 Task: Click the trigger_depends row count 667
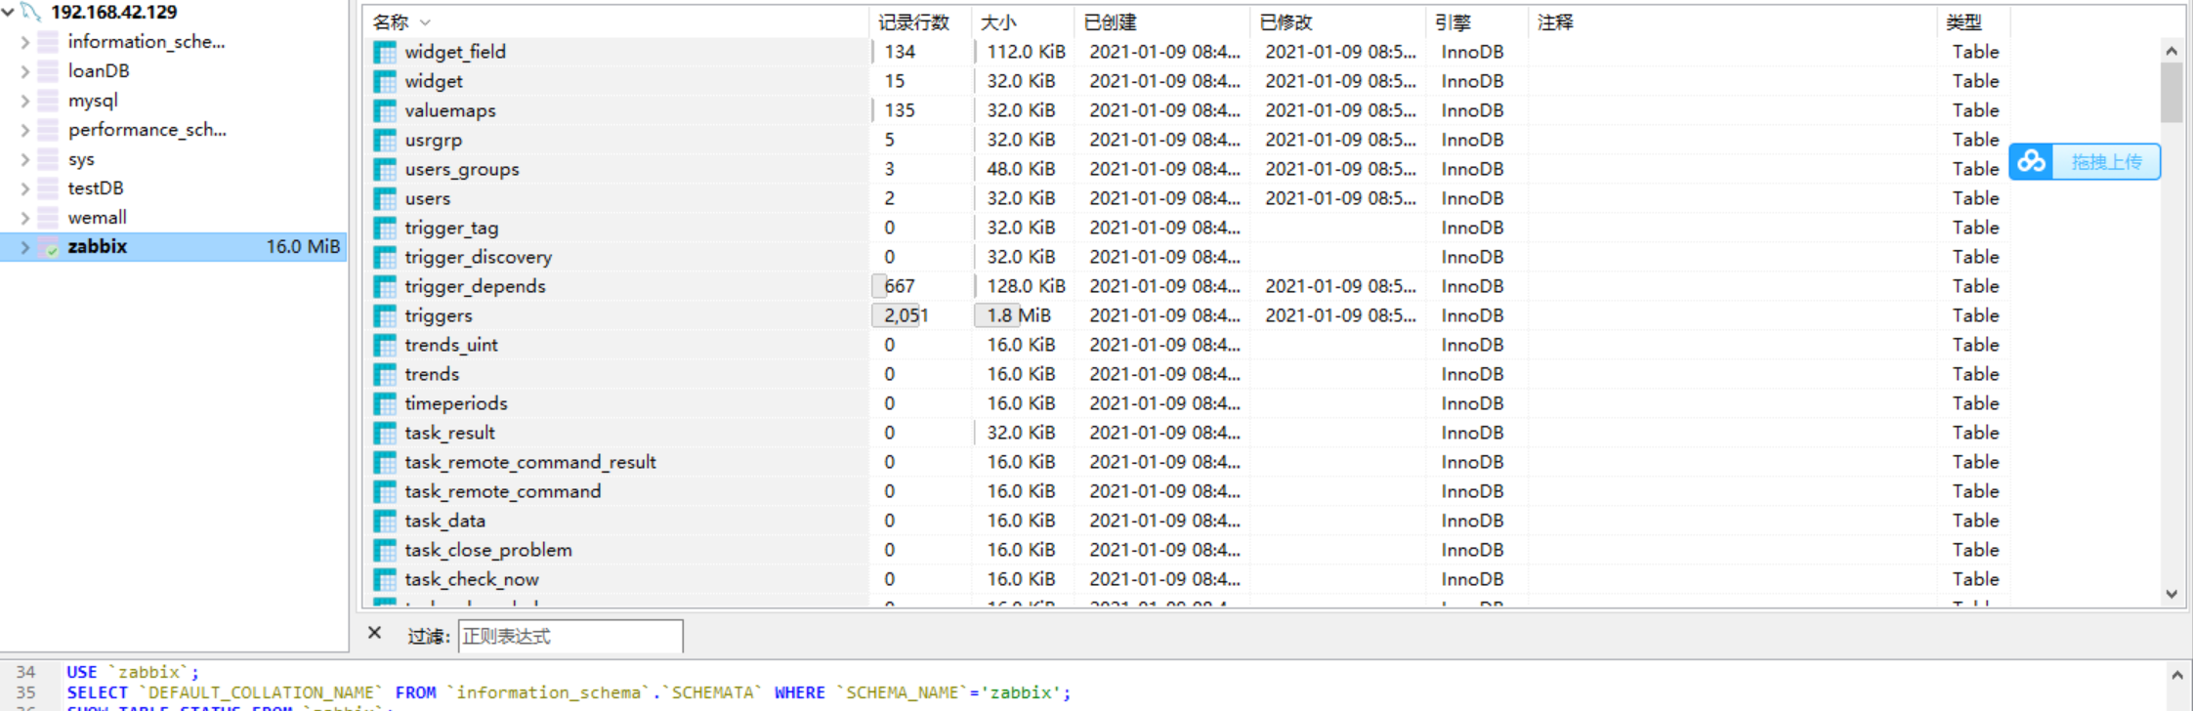(900, 286)
